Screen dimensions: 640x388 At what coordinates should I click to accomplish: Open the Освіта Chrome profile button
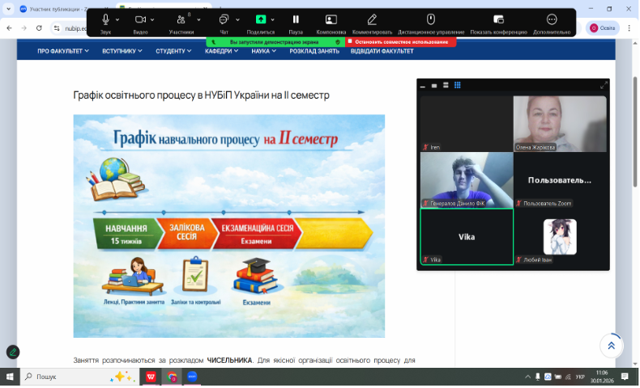click(603, 28)
